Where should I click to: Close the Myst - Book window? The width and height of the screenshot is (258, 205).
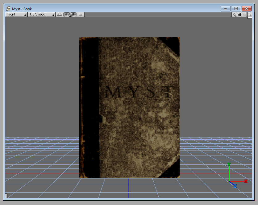coord(246,9)
